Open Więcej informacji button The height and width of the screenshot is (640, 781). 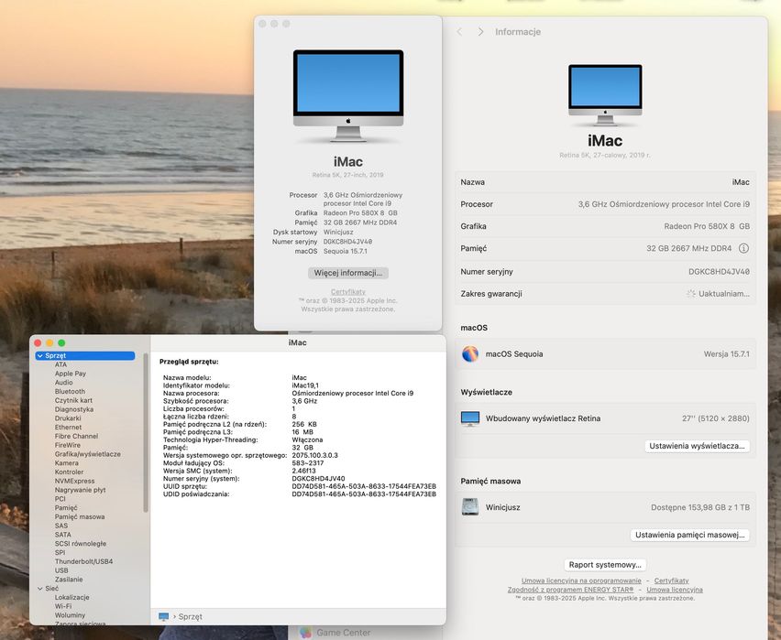347,273
